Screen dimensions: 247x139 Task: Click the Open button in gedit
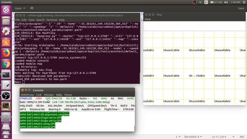[18, 8]
